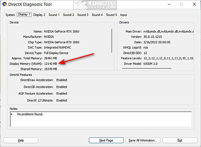Go to Next Page
The image size is (201, 147).
106,140
